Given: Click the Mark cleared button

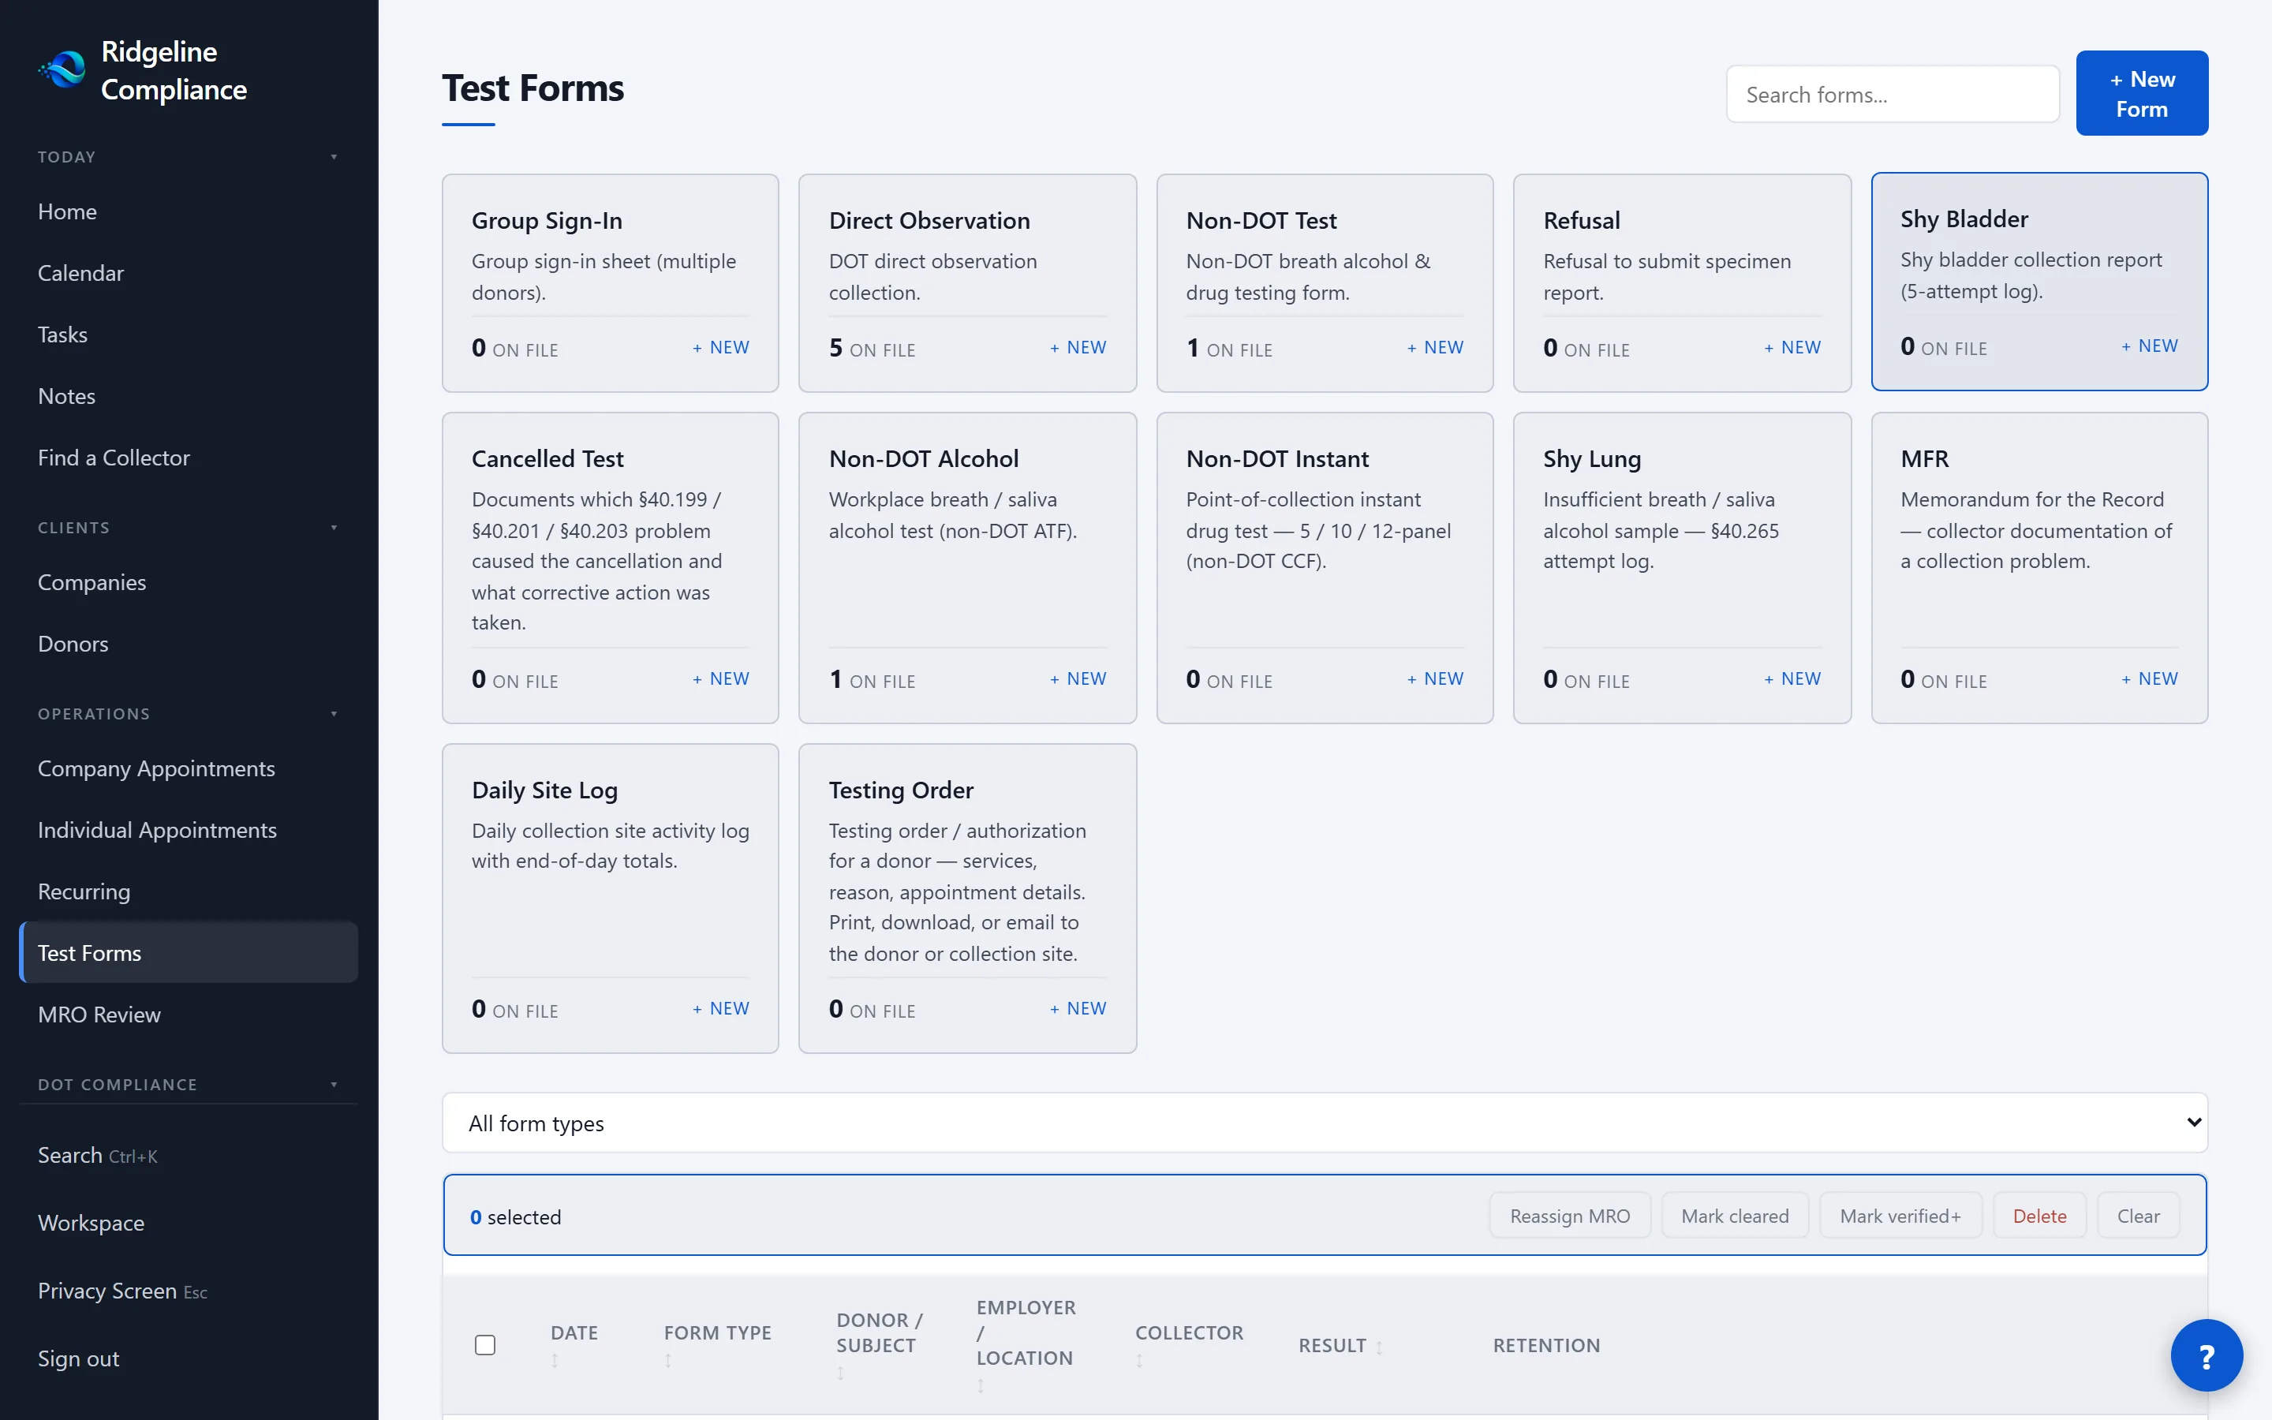Looking at the screenshot, I should point(1735,1216).
